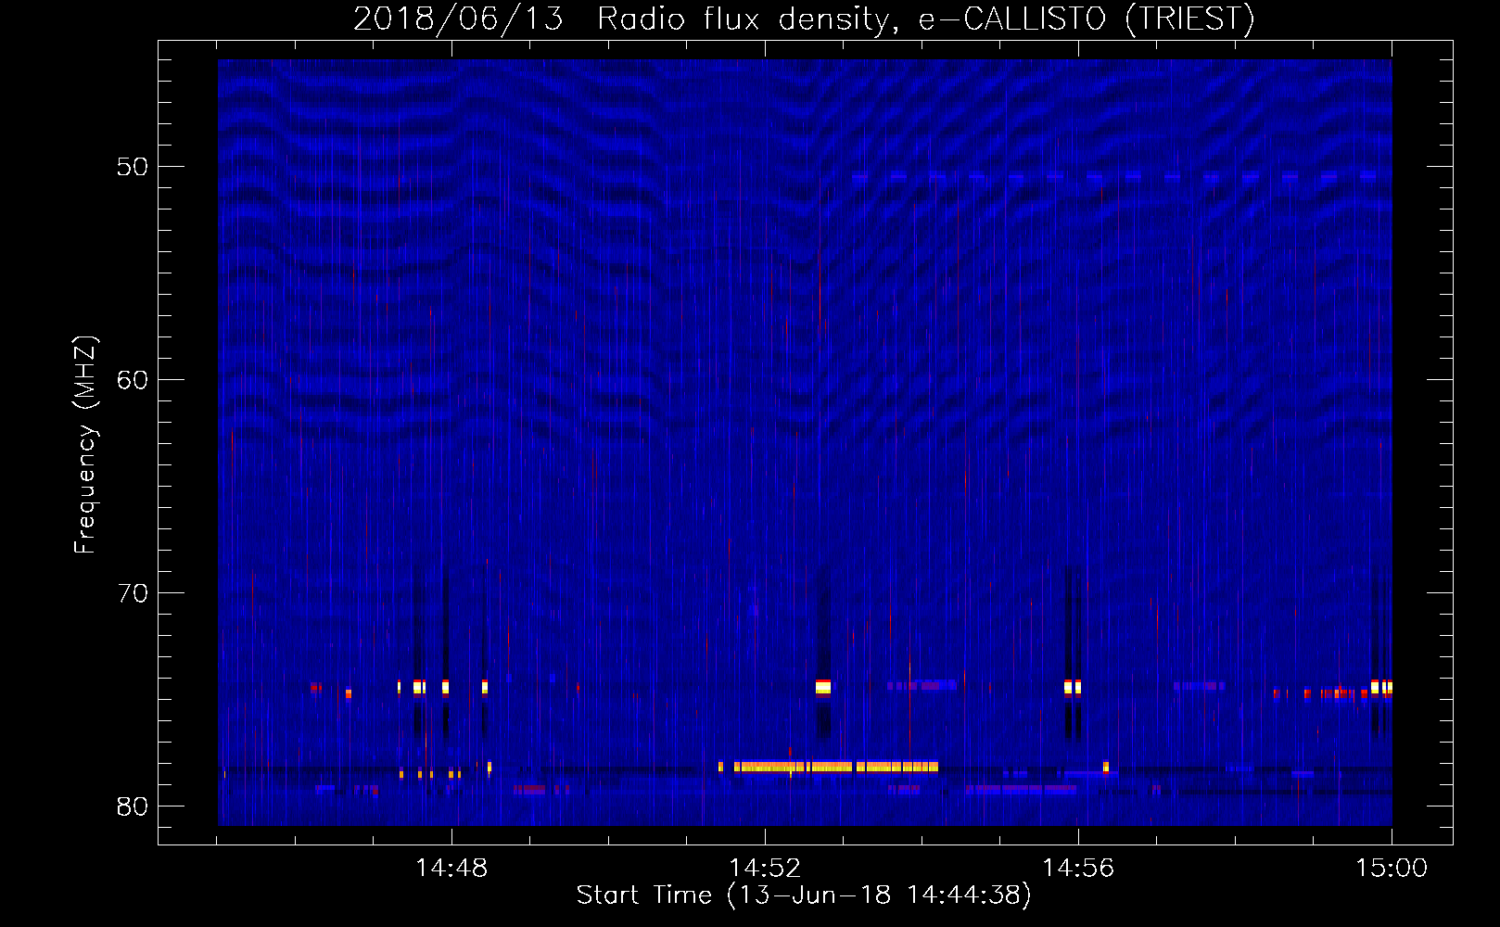The image size is (1500, 927).
Task: Click the red-orange streak near 15:00 at 74 MHz
Action: click(x=1321, y=692)
